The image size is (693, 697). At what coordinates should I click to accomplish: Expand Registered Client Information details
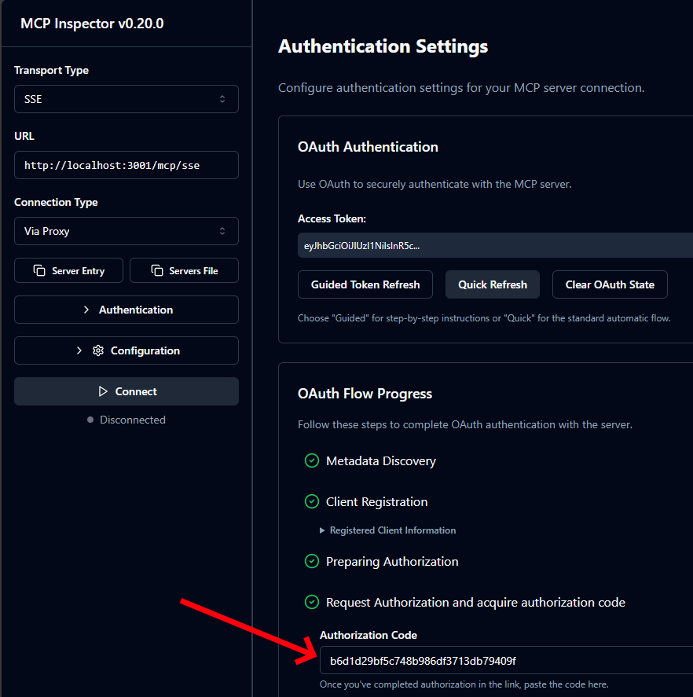click(387, 530)
